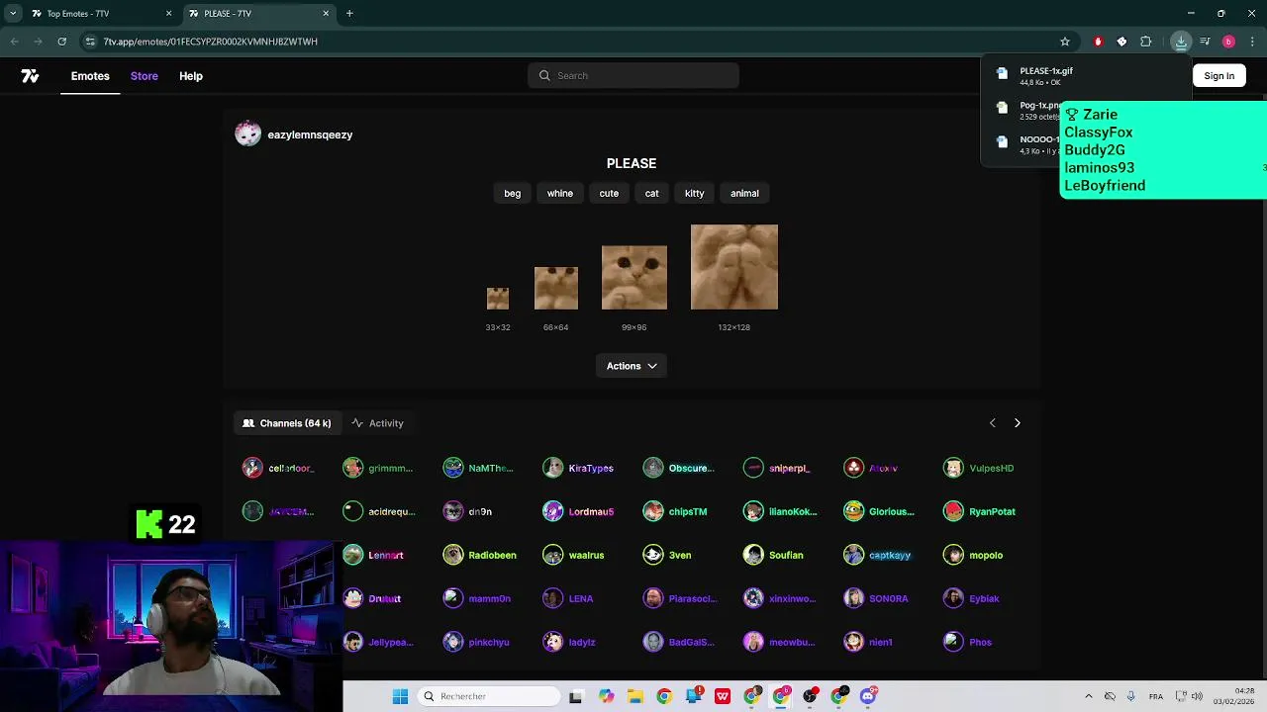1267x712 pixels.
Task: Reload the page with the refresh icon
Action: click(61, 42)
